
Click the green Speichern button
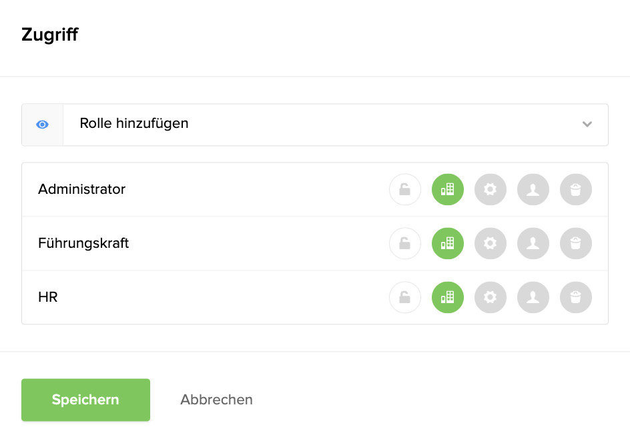pos(85,400)
